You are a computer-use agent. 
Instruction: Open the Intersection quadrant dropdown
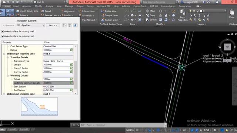pos(30,25)
